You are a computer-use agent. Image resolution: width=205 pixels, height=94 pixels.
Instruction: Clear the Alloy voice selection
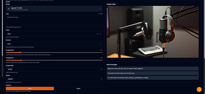[x=98, y=34]
